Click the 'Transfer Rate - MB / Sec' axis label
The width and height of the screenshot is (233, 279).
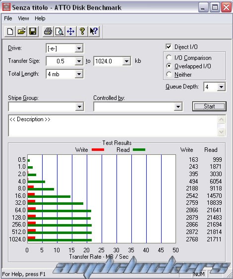pos(99,257)
